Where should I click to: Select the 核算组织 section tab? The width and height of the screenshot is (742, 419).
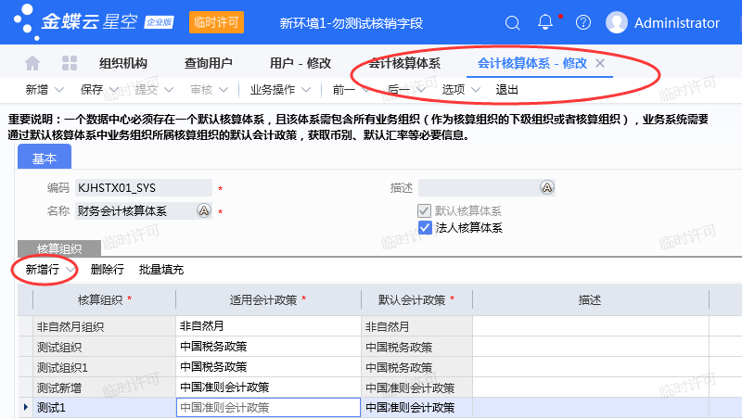[x=59, y=248]
